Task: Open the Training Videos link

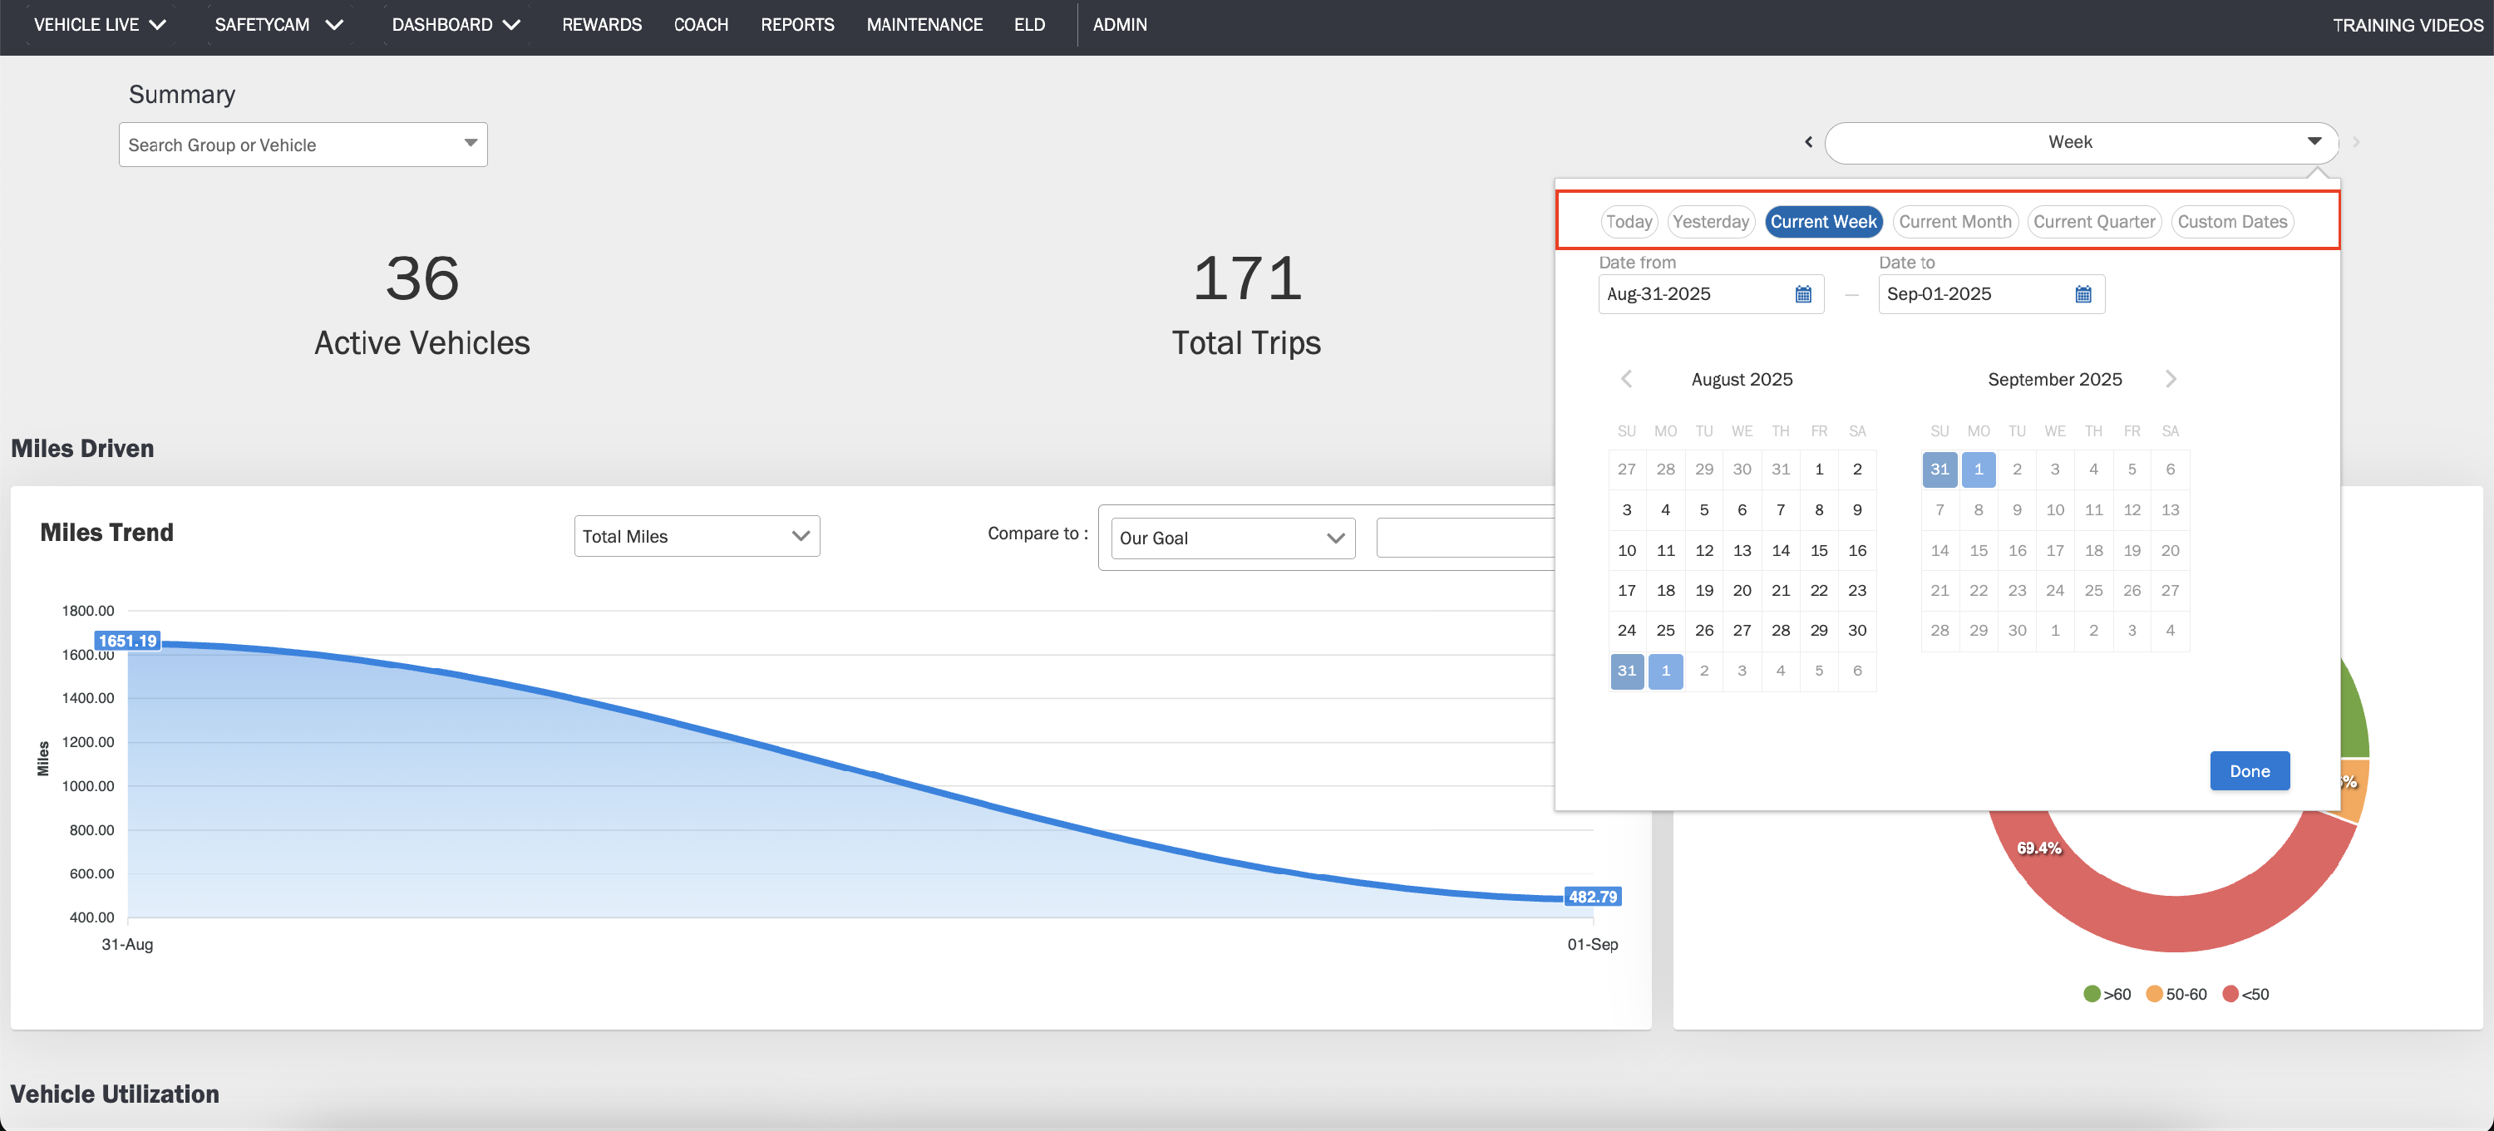Action: click(2407, 25)
